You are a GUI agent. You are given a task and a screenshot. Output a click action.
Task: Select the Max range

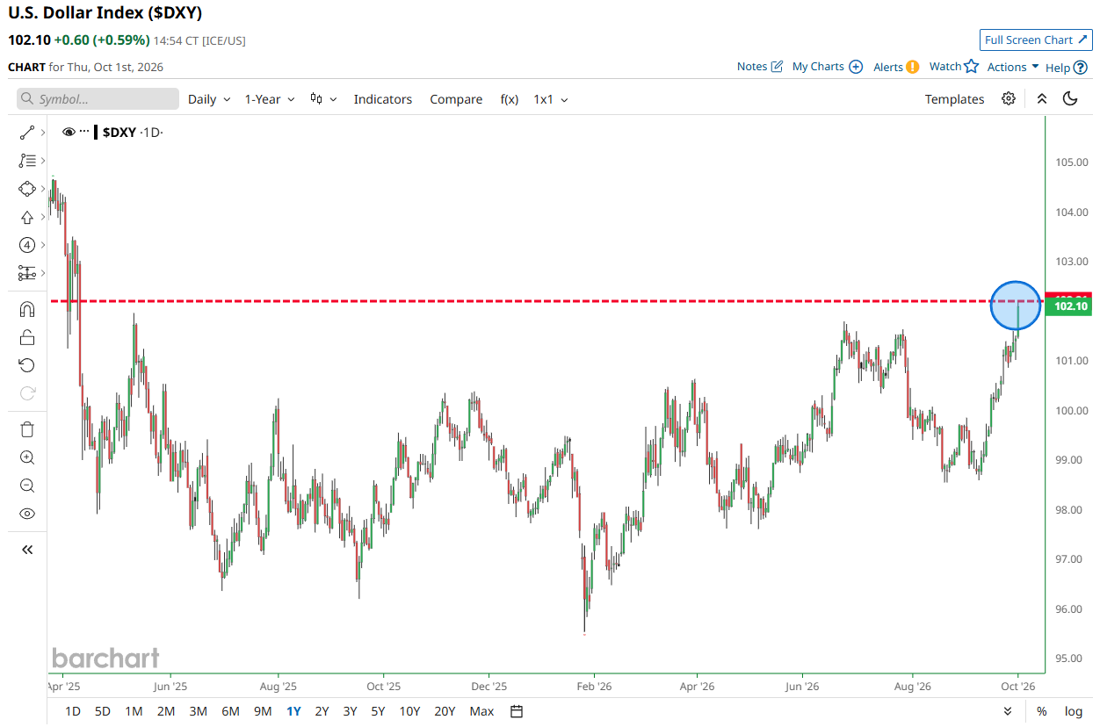(x=481, y=711)
